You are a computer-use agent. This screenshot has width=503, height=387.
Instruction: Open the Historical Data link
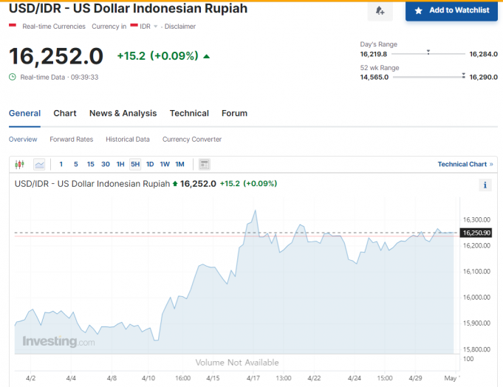127,139
